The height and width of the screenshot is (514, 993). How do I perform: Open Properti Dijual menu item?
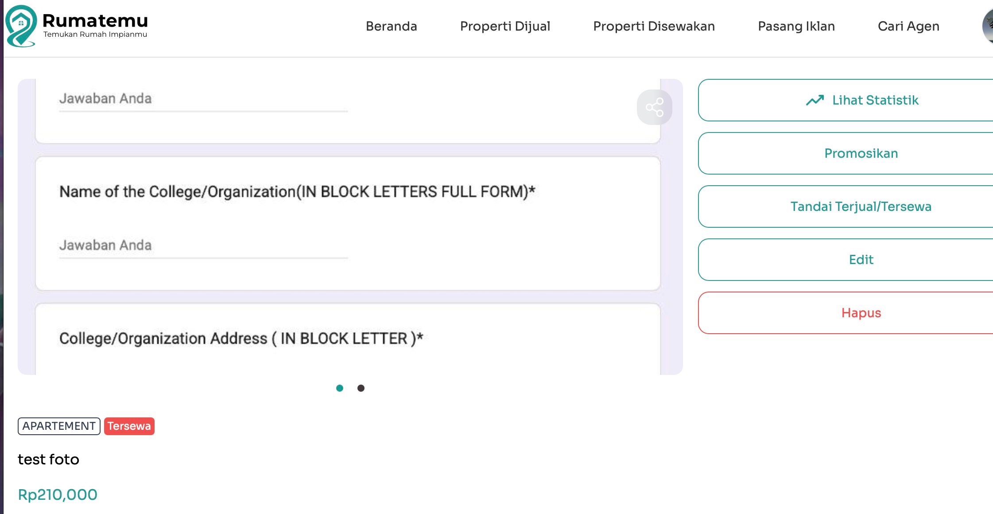505,26
